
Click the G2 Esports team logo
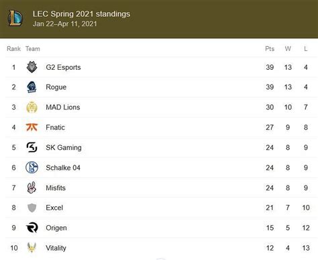pyautogui.click(x=32, y=67)
